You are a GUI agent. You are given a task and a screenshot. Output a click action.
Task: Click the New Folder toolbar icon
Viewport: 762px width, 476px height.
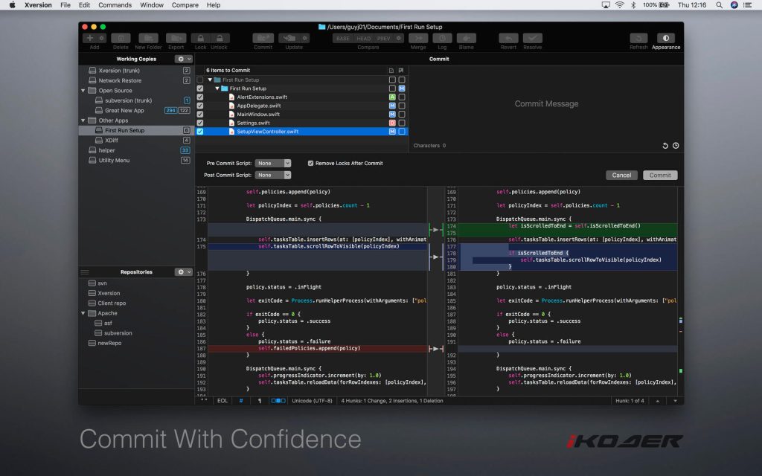click(x=148, y=38)
